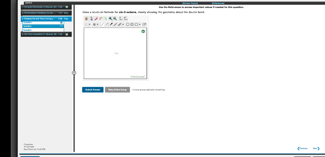Open group 3 Drawing Cis and Trans

(46, 19)
